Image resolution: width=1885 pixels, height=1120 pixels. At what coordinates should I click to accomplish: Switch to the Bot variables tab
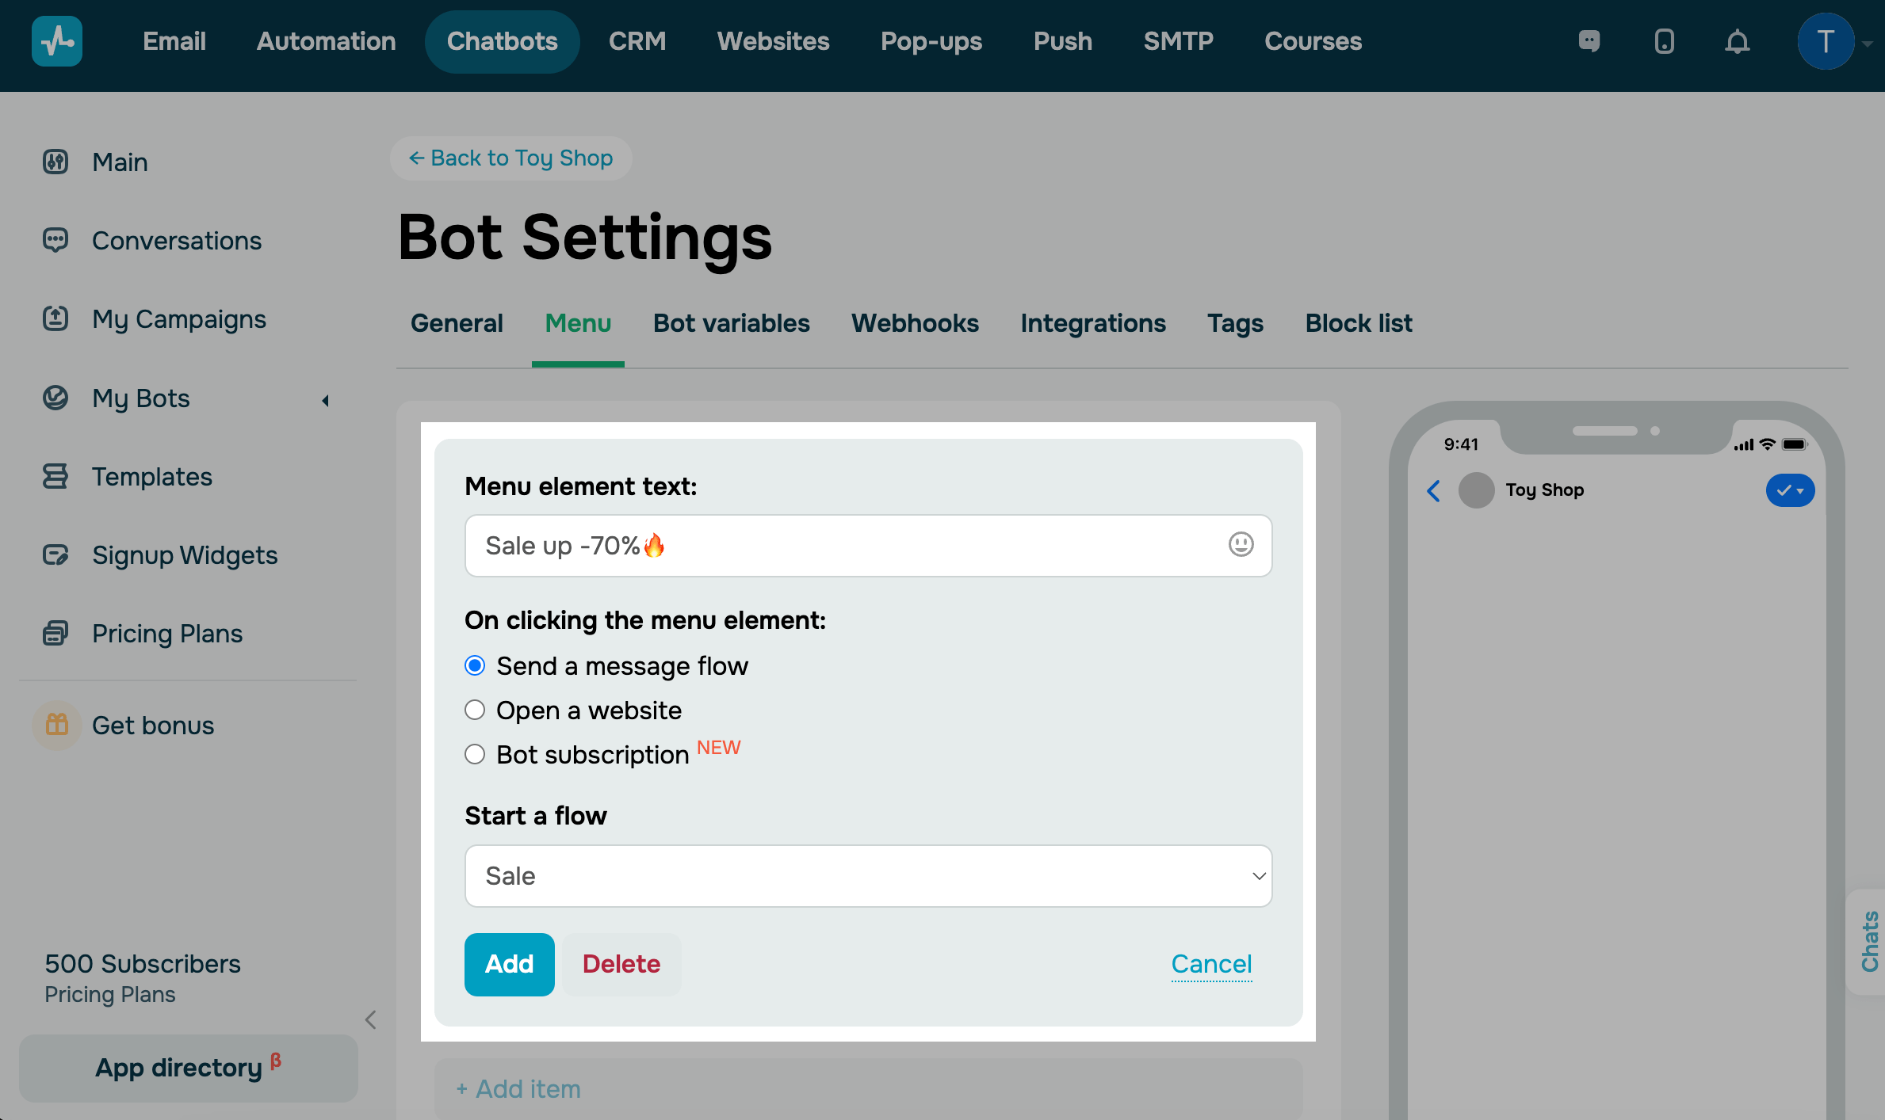click(x=731, y=323)
